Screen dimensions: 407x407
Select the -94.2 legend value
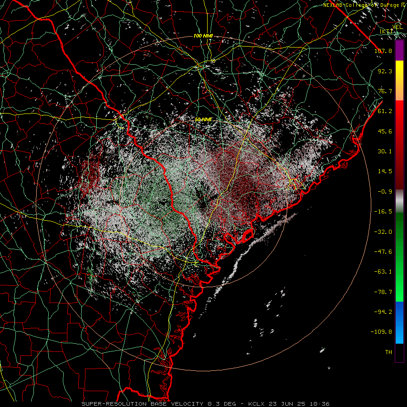pos(383,312)
